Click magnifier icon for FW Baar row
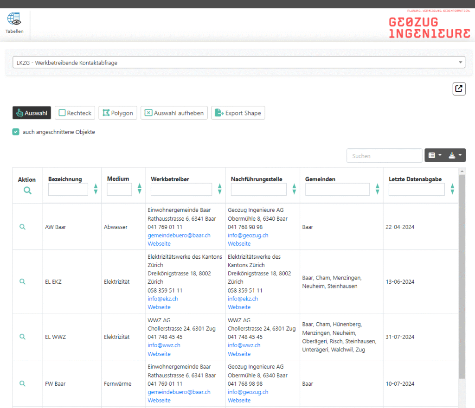 [22, 384]
